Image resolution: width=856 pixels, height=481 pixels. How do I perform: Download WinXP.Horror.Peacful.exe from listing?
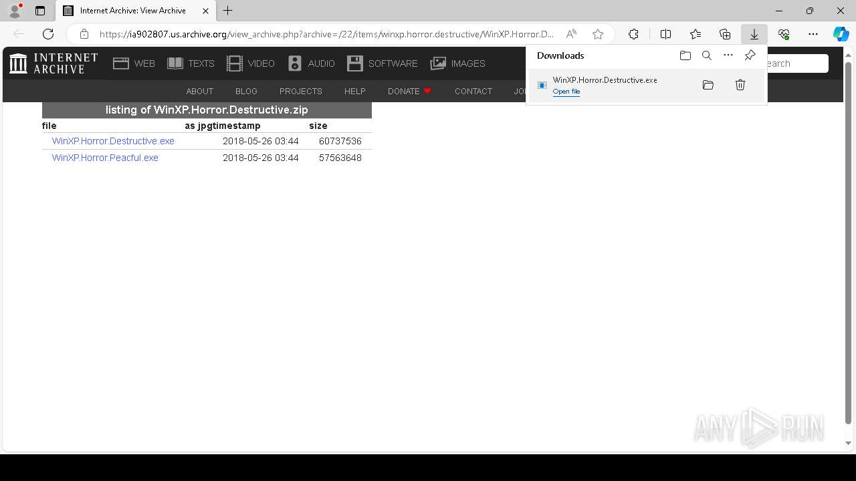105,158
